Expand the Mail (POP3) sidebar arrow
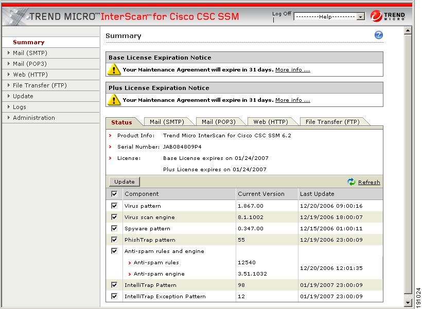Image resolution: width=422 pixels, height=309 pixels. (9, 64)
